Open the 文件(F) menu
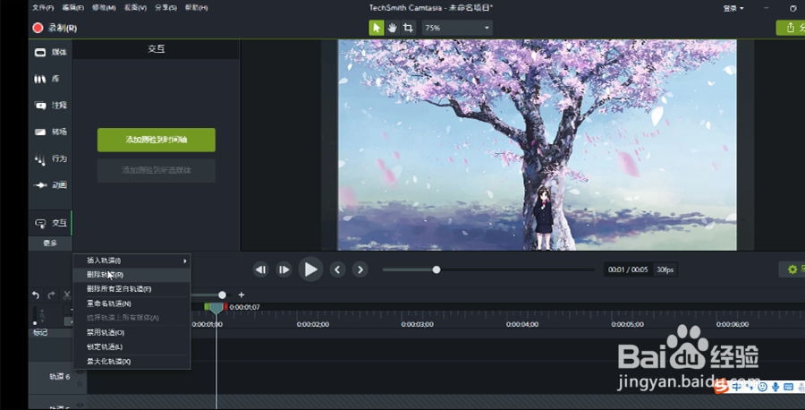The height and width of the screenshot is (410, 805). pos(43,8)
